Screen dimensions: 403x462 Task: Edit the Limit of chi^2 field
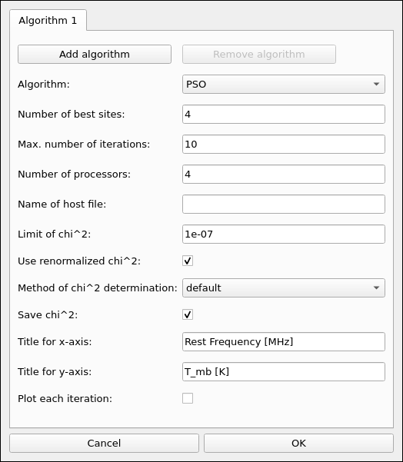(x=284, y=234)
